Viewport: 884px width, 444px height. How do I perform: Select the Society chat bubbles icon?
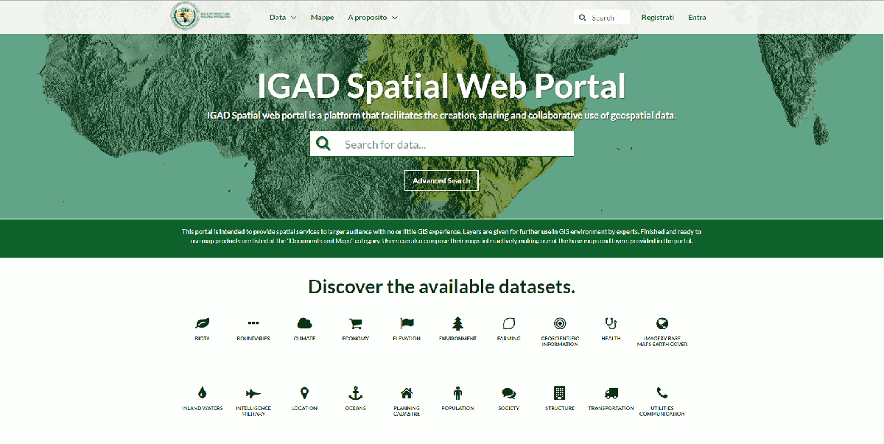[508, 393]
